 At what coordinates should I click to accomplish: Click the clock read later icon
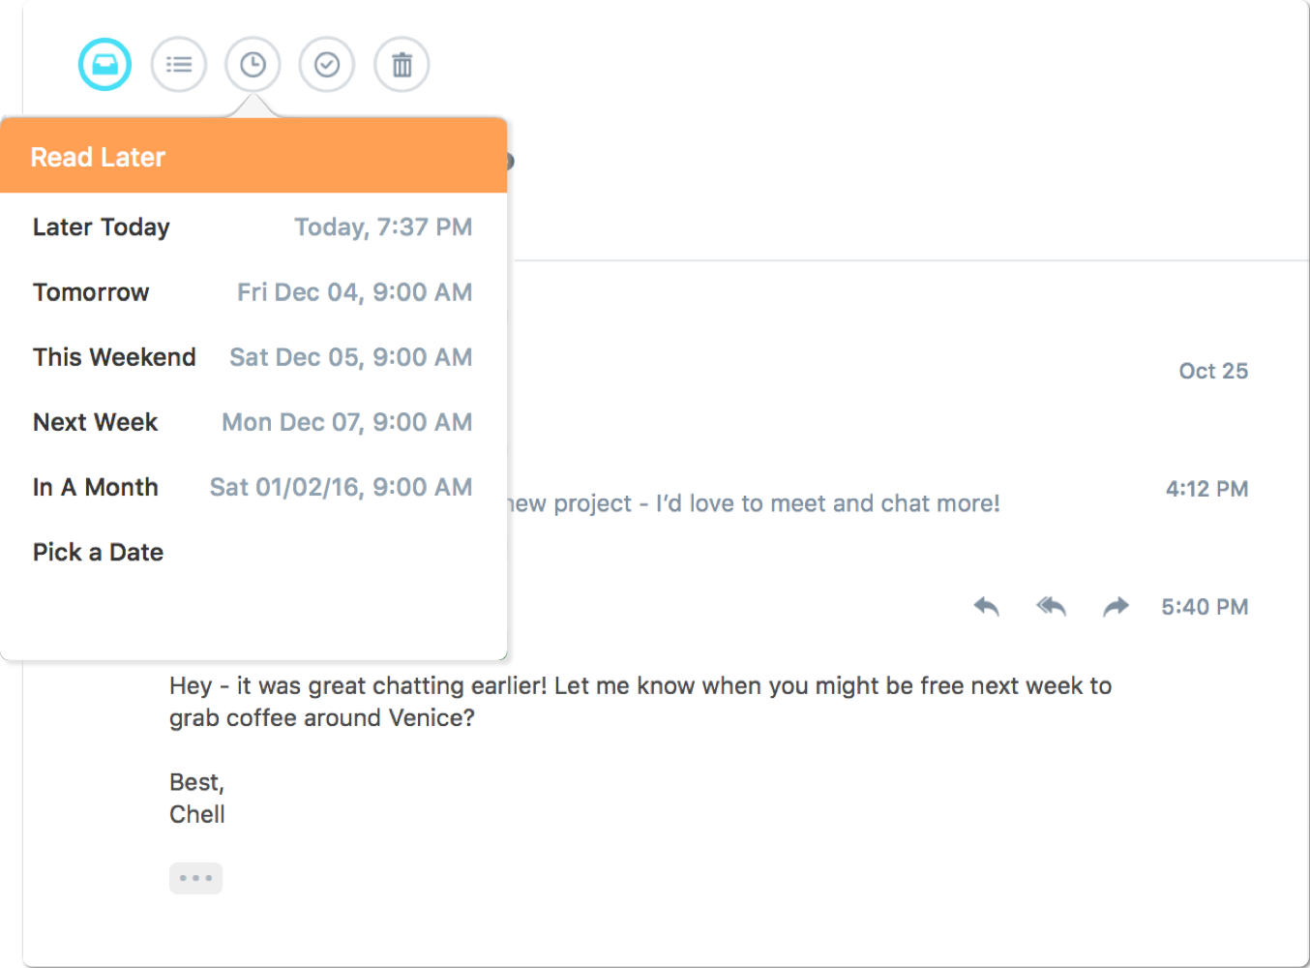(x=253, y=65)
